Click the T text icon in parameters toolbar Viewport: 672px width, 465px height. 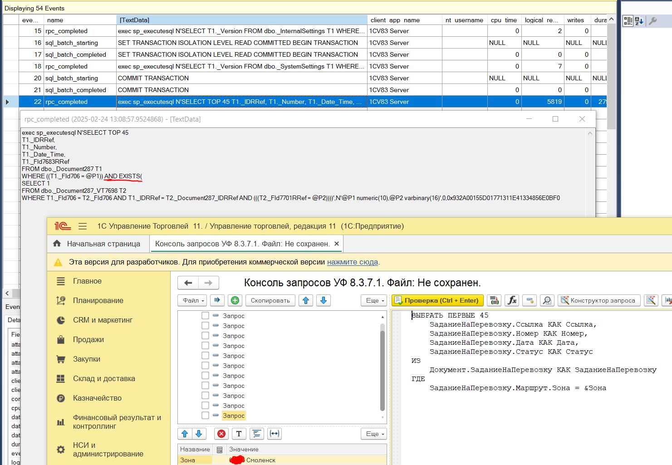click(x=239, y=434)
